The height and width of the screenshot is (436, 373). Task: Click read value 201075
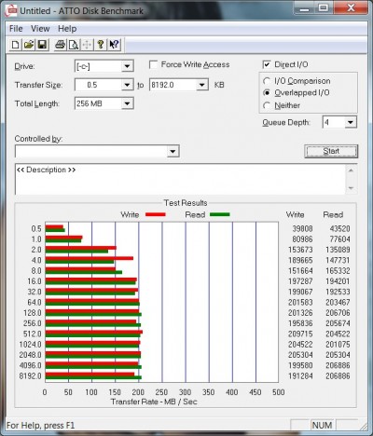pyautogui.click(x=338, y=345)
